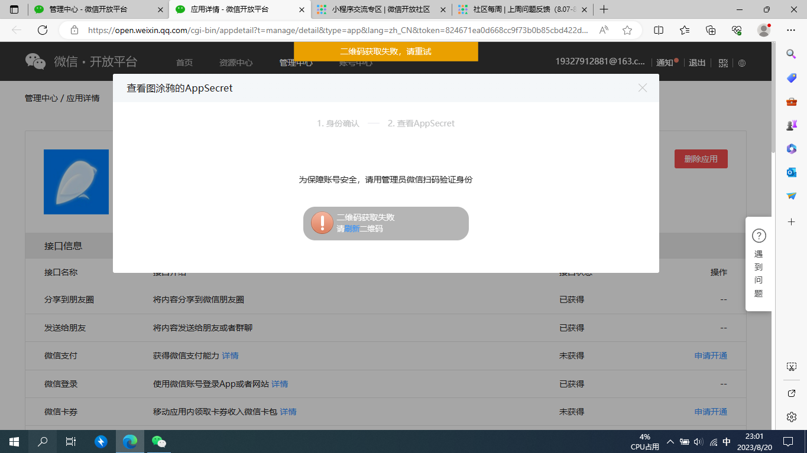Open the tab actions menu icon

click(14, 10)
